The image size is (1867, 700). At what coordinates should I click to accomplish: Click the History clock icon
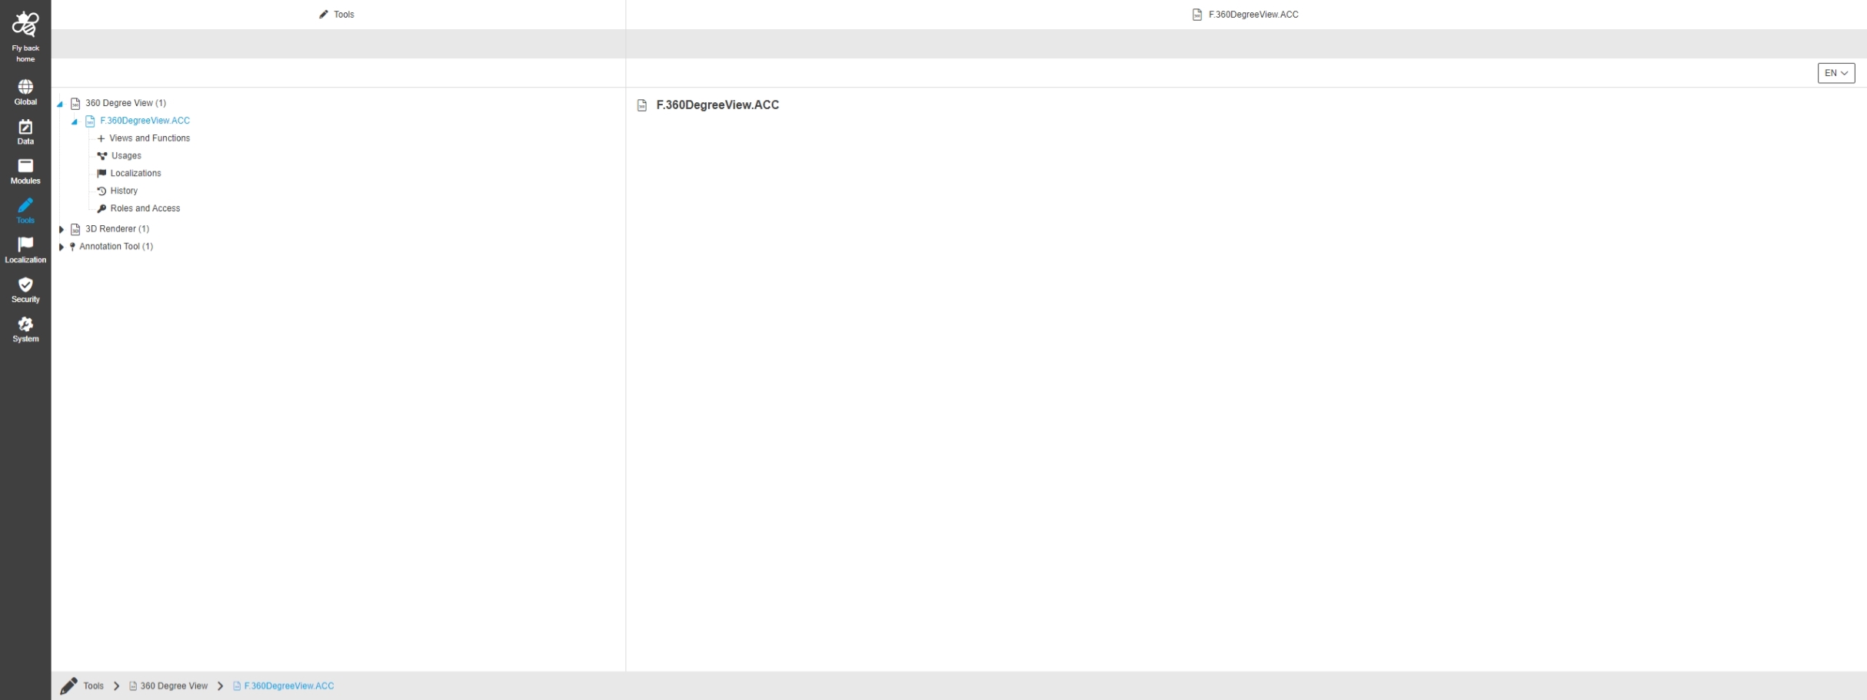pos(102,191)
